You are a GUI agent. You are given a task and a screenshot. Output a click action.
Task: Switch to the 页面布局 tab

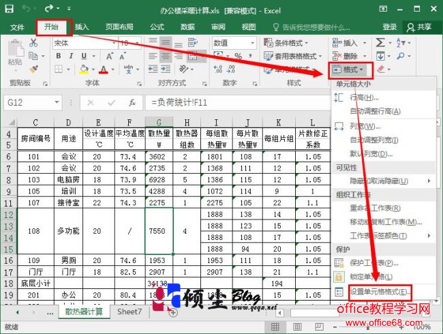click(119, 27)
